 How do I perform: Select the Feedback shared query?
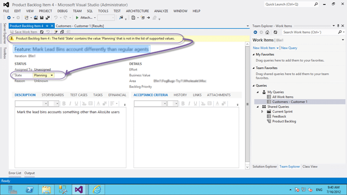click(279, 116)
